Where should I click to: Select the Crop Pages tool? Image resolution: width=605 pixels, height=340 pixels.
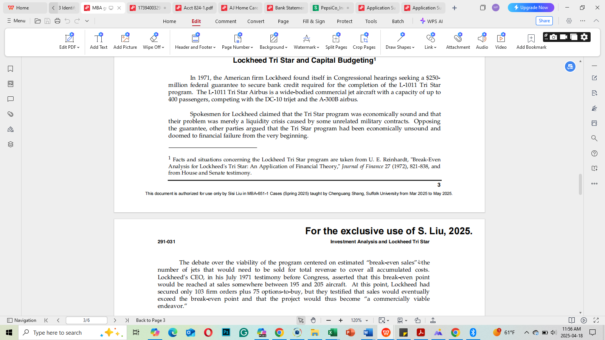(364, 41)
